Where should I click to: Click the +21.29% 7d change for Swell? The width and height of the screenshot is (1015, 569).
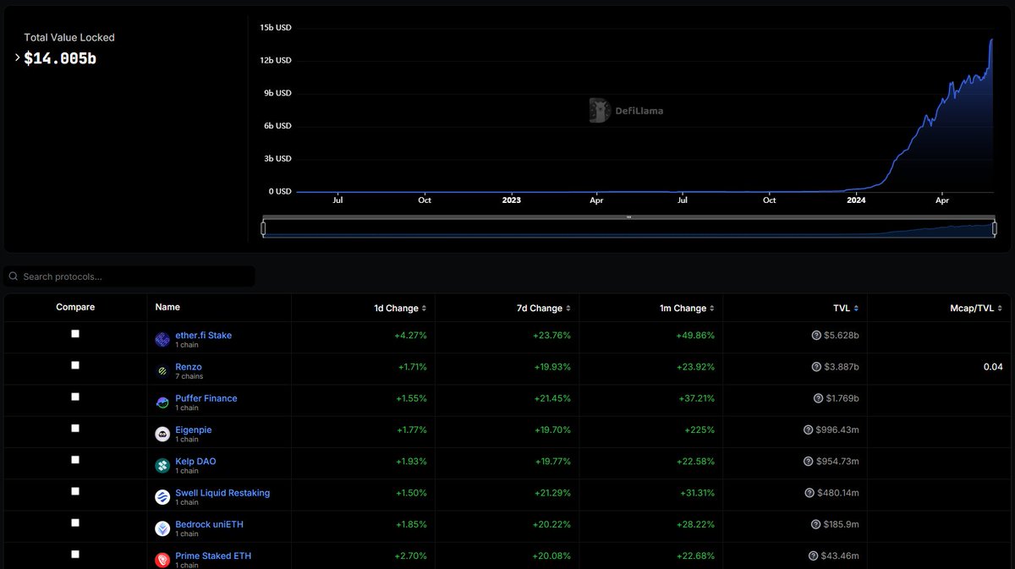pyautogui.click(x=551, y=493)
